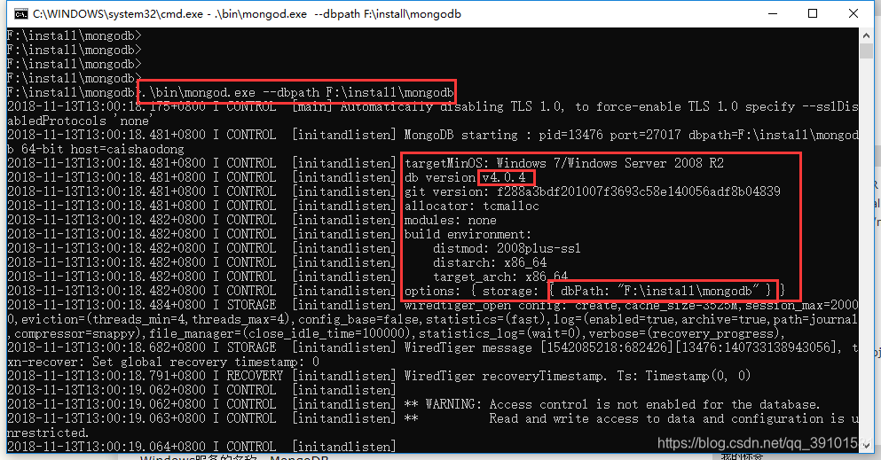Screen dimensions: 881x460
Task: Click the mongod.exe --dbpath command text
Action: 298,92
